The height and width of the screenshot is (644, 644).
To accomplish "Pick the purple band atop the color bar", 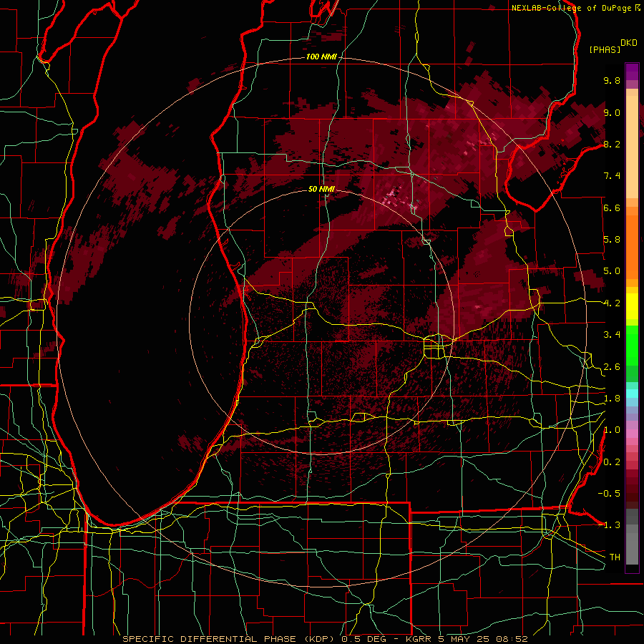I will [632, 72].
